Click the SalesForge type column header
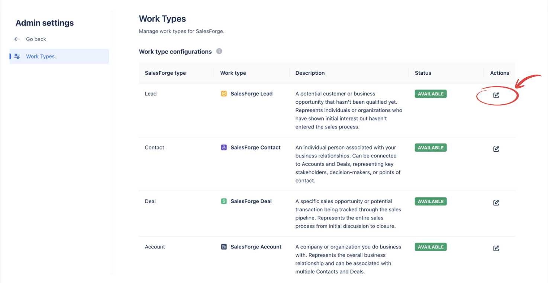 point(165,73)
